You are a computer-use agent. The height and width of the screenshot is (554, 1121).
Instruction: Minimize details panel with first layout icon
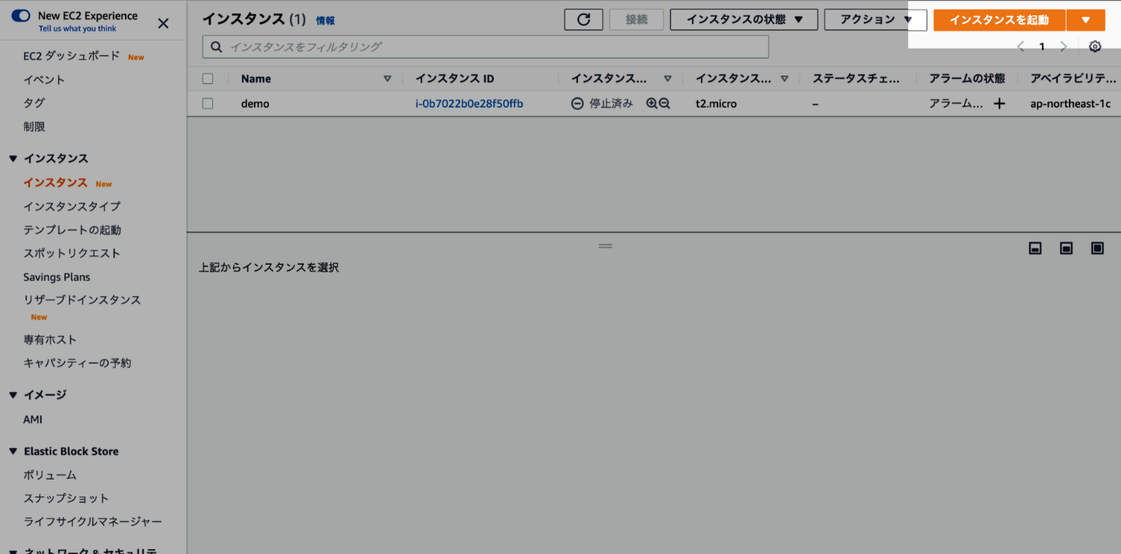point(1035,248)
